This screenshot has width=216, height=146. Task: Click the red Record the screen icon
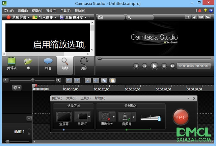pyautogui.click(x=8, y=17)
